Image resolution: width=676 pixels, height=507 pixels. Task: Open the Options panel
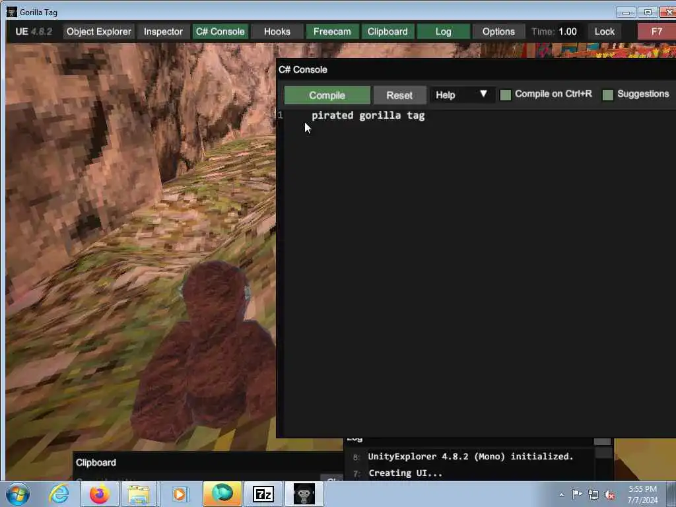(498, 32)
